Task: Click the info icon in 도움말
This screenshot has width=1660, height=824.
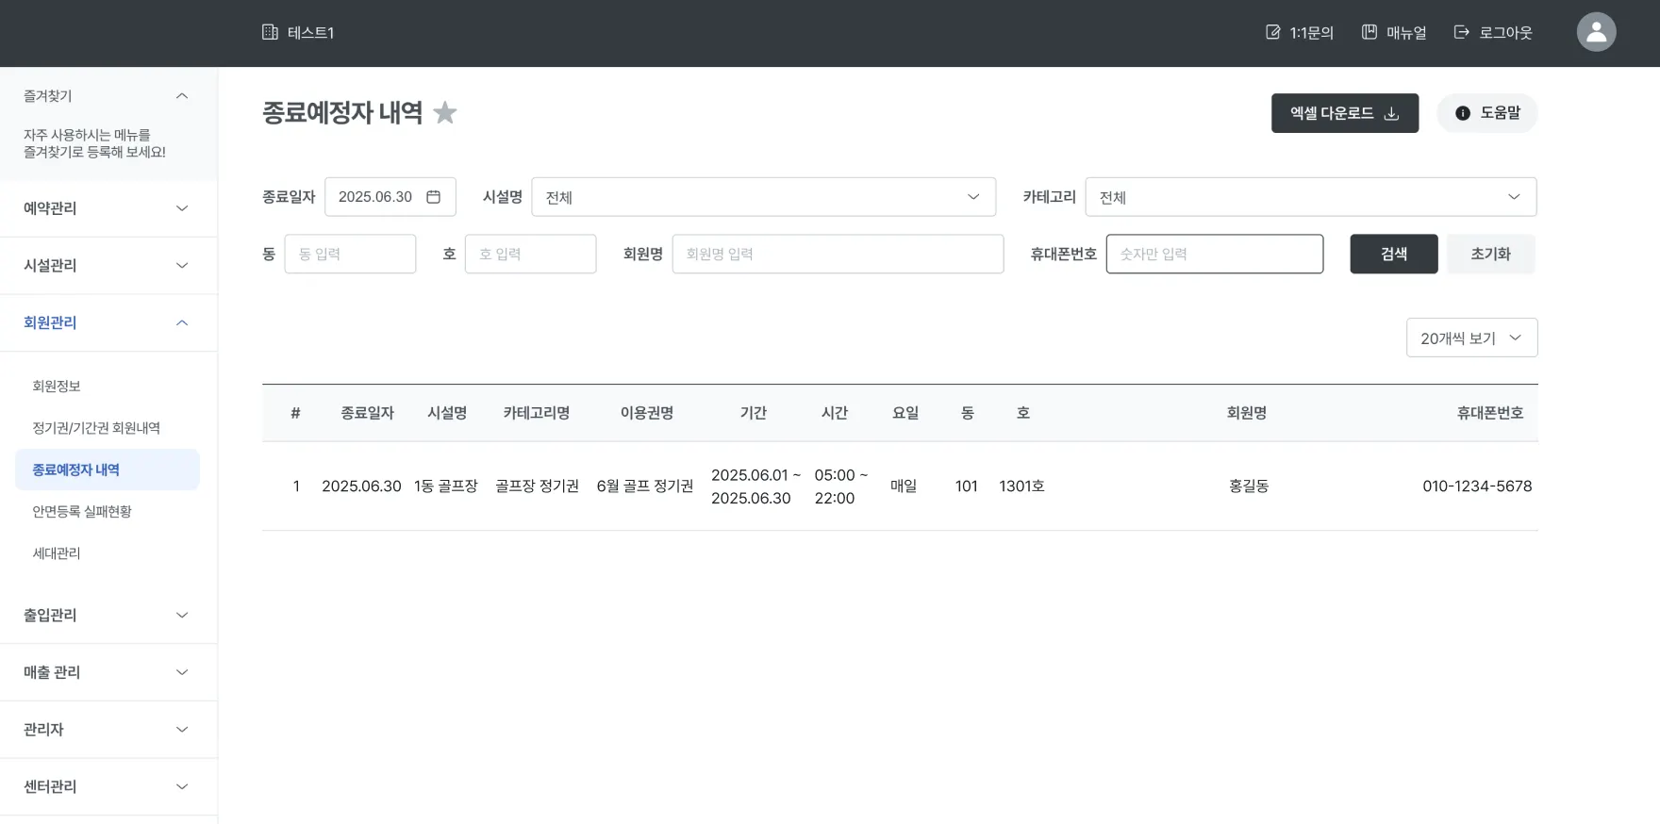Action: coord(1463,113)
